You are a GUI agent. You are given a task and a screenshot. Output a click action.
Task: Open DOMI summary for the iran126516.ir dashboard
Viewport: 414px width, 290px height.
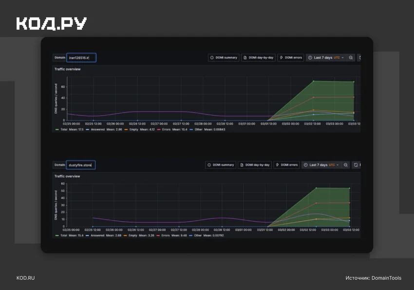point(224,58)
